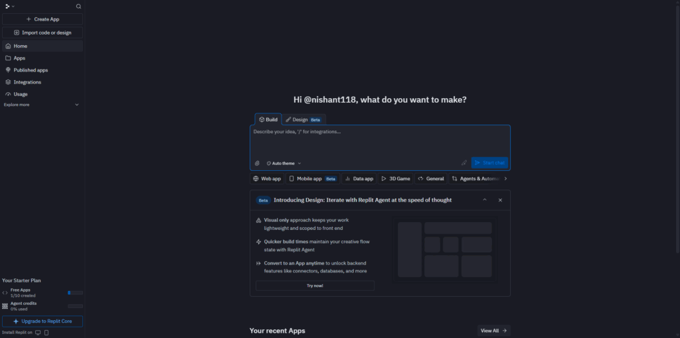Open Integrations in the sidebar
Screen dimensions: 680x338
(x=27, y=82)
